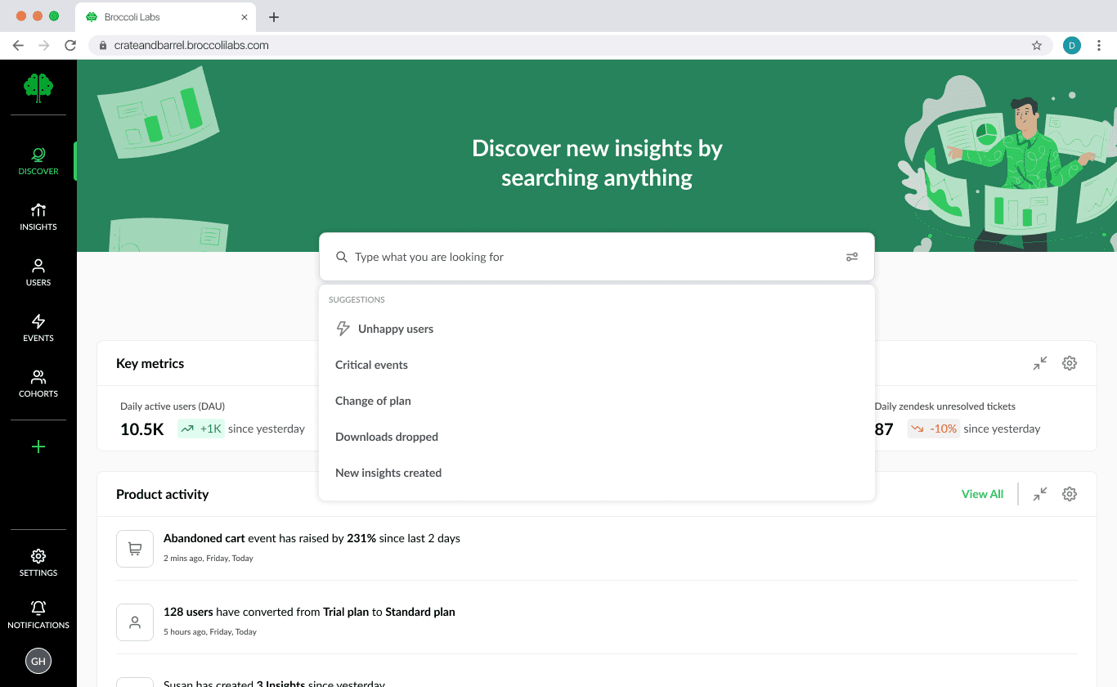
Task: Click Daily zendesk unresolved tickets label
Action: 944,406
